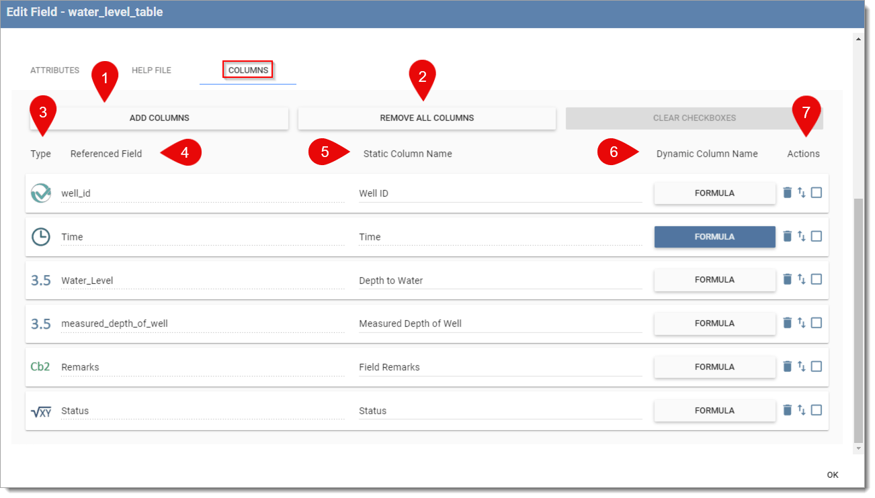Click the Clear Checkboxes button

(x=694, y=118)
